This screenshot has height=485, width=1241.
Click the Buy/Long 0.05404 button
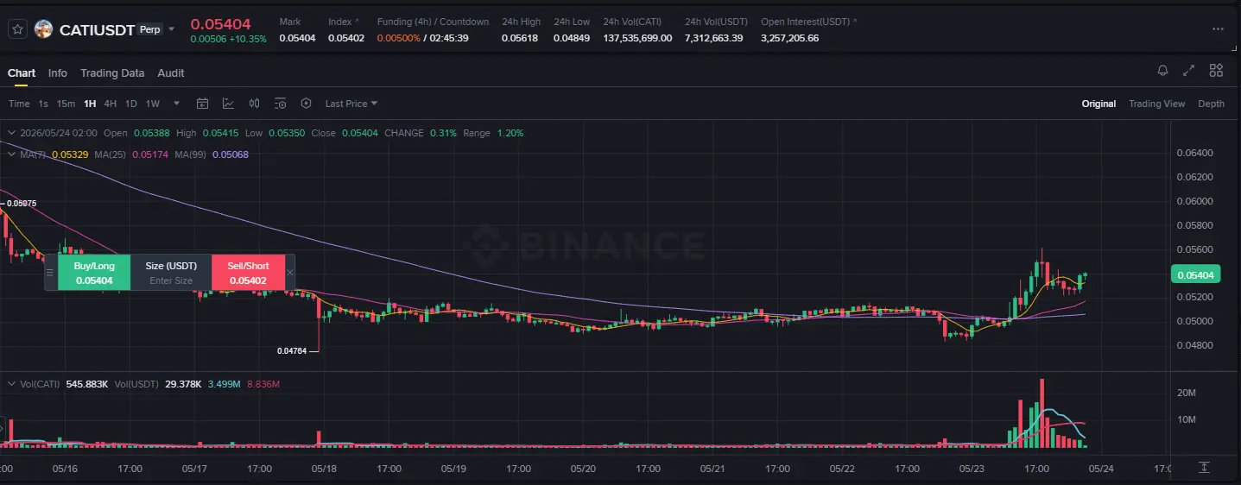[x=94, y=273]
